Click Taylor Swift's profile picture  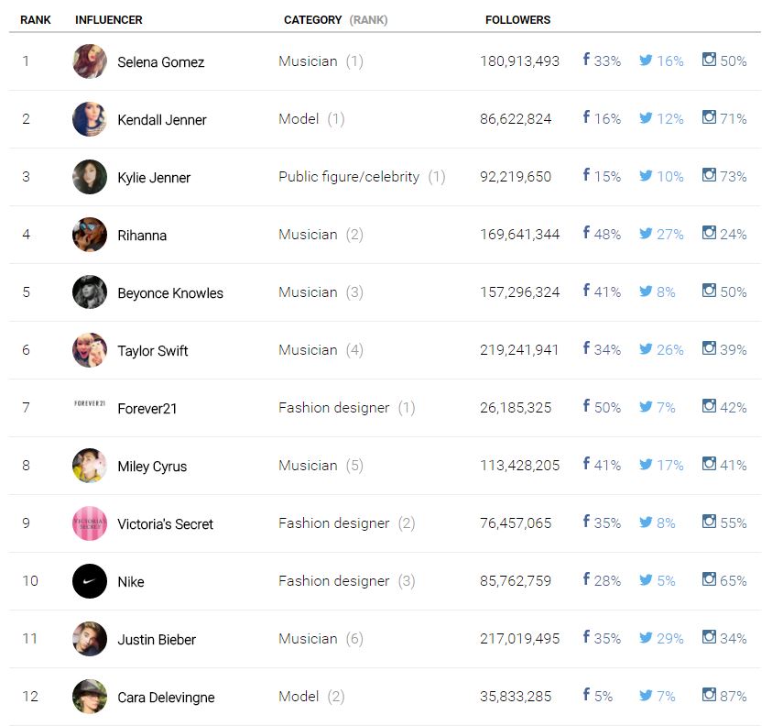pos(90,350)
